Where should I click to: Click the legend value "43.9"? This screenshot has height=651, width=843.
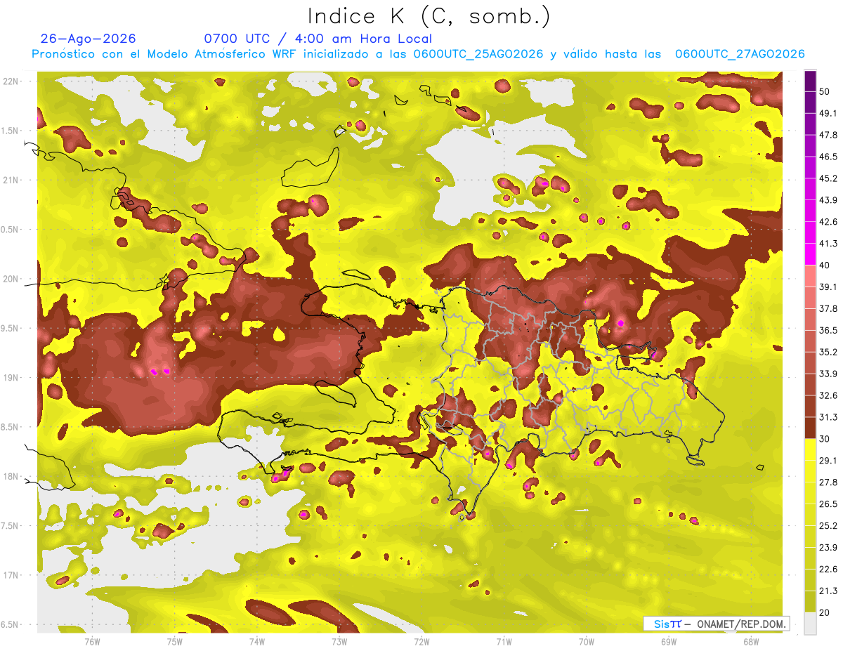pos(828,200)
